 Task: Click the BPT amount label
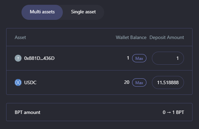[x=28, y=112]
